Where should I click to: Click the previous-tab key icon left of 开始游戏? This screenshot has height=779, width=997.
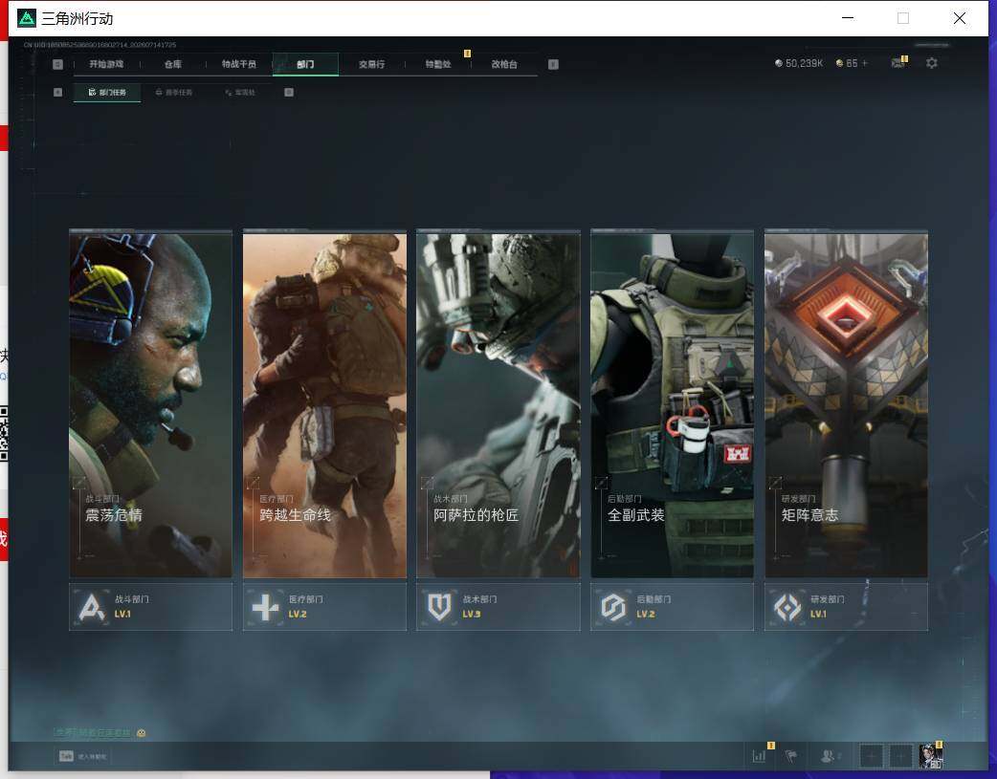point(57,64)
